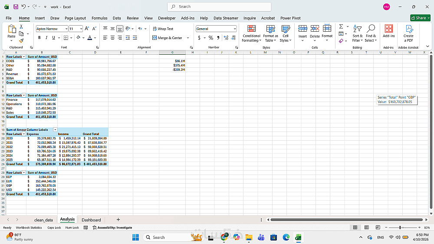Viewport: 434px width, 244px height.
Task: Open number format dropdown General
Action: pyautogui.click(x=235, y=29)
